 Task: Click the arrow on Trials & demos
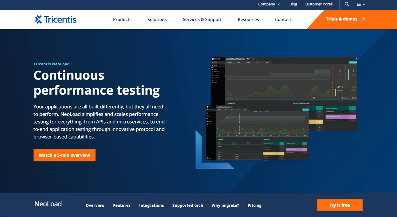[363, 19]
